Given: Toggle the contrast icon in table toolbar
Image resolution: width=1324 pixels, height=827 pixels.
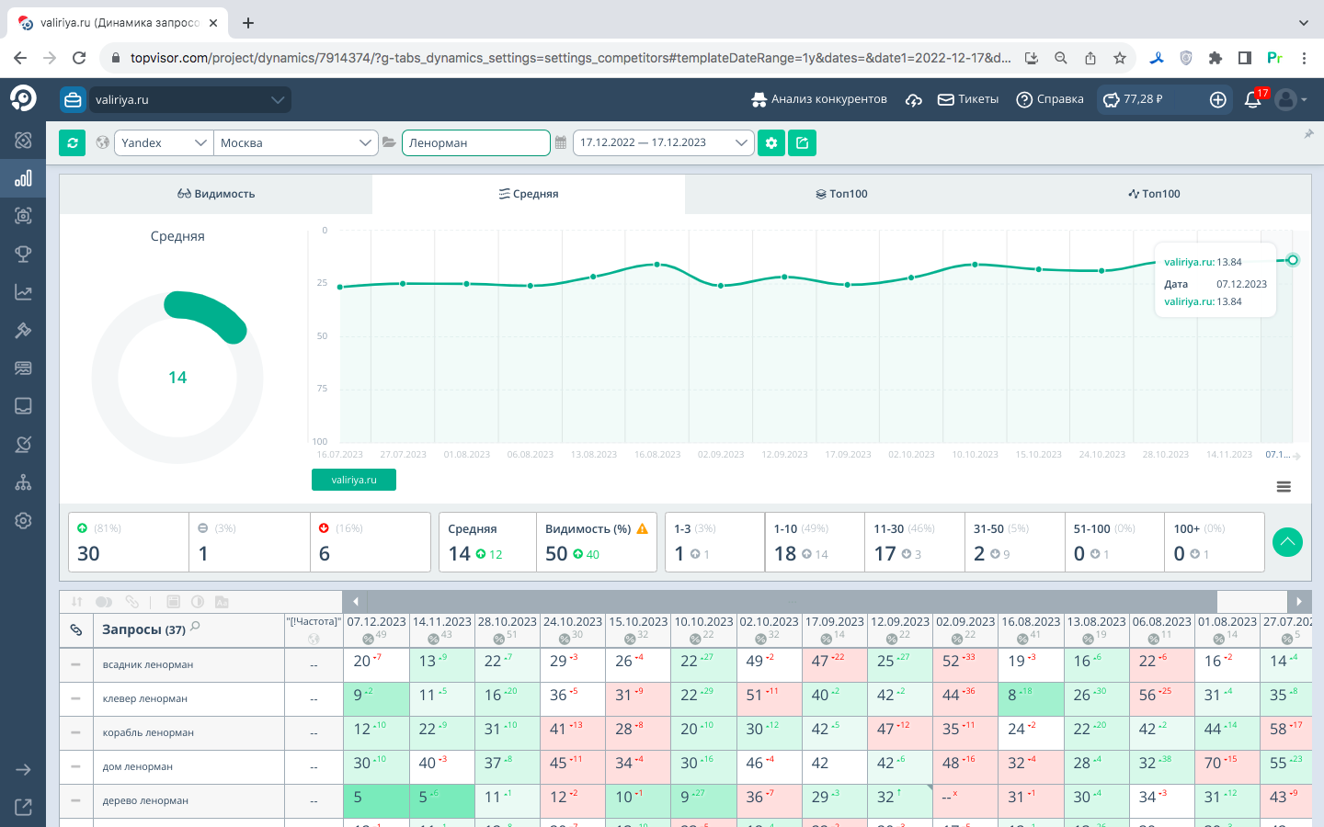Looking at the screenshot, I should point(198,602).
